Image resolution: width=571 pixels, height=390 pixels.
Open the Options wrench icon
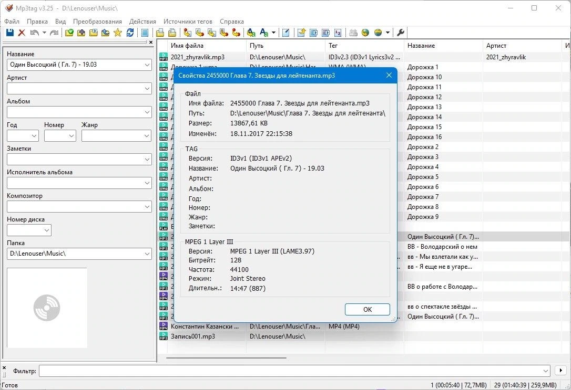click(x=401, y=33)
